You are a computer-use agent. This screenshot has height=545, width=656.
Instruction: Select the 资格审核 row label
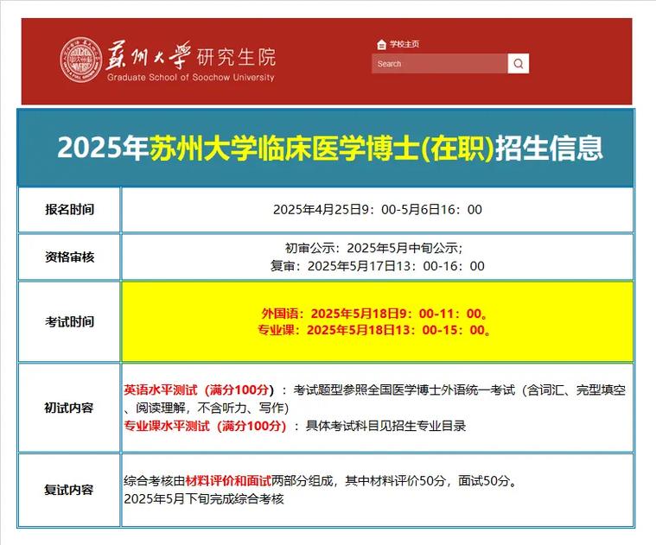coord(70,257)
